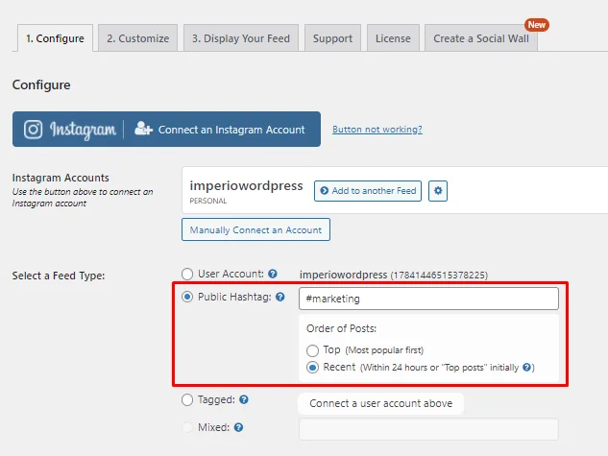Open the Button not working? link
Screen dimensions: 608x456
377,129
